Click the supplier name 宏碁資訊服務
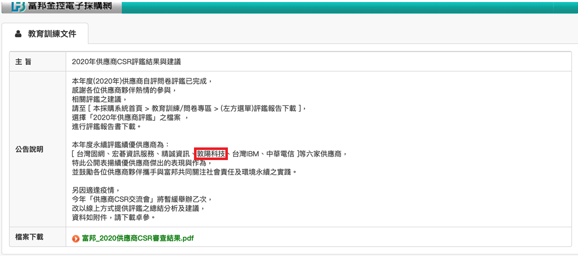This screenshot has width=578, height=256. [x=133, y=153]
